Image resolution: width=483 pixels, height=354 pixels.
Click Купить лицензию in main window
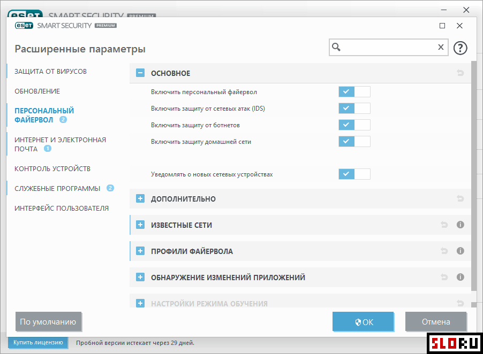tap(38, 342)
